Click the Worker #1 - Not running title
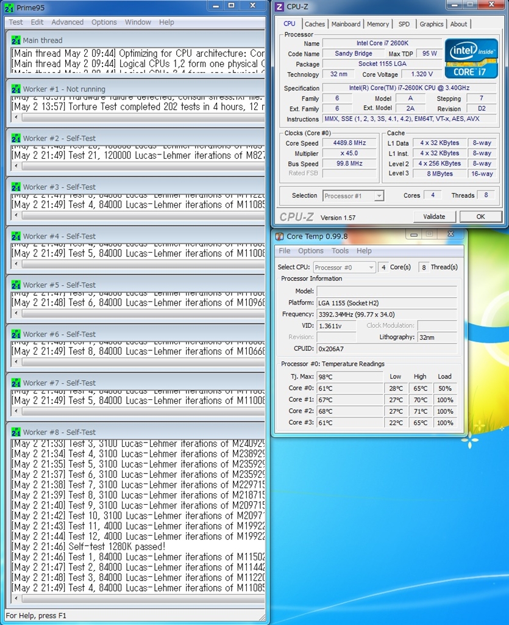Viewport: 509px width, 625px height. pyautogui.click(x=64, y=89)
